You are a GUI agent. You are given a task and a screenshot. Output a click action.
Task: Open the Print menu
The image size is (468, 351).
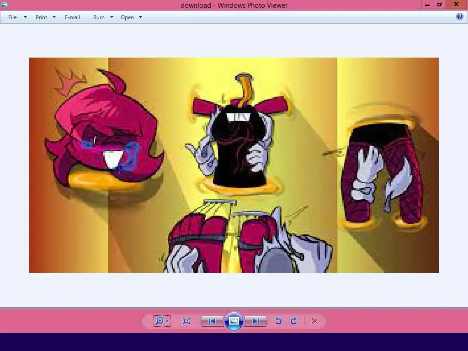pos(41,17)
